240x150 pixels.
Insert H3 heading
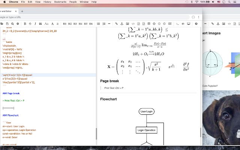pyautogui.click(x=75, y=24)
